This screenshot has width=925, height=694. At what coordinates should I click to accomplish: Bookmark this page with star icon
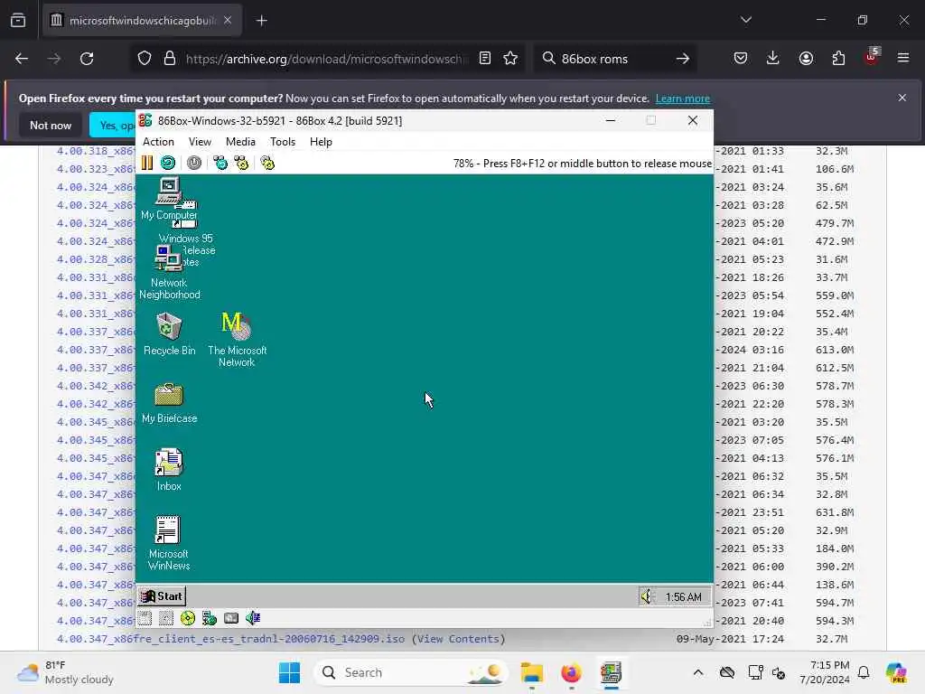click(511, 59)
